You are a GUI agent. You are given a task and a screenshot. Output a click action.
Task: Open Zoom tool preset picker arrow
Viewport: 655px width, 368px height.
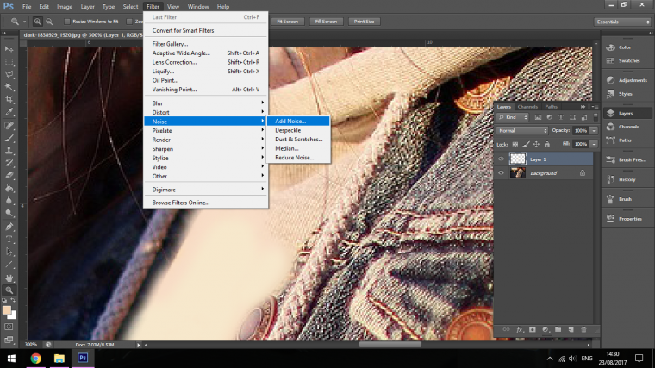(x=24, y=22)
